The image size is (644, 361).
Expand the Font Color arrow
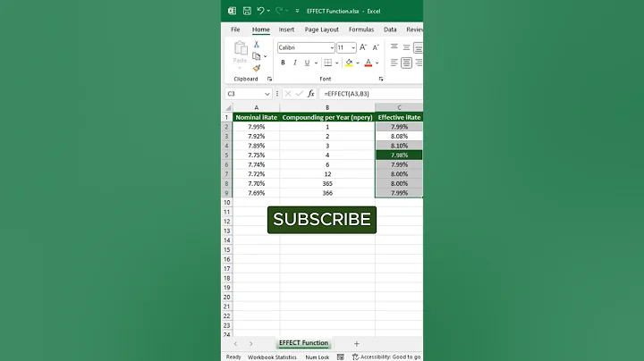[377, 63]
